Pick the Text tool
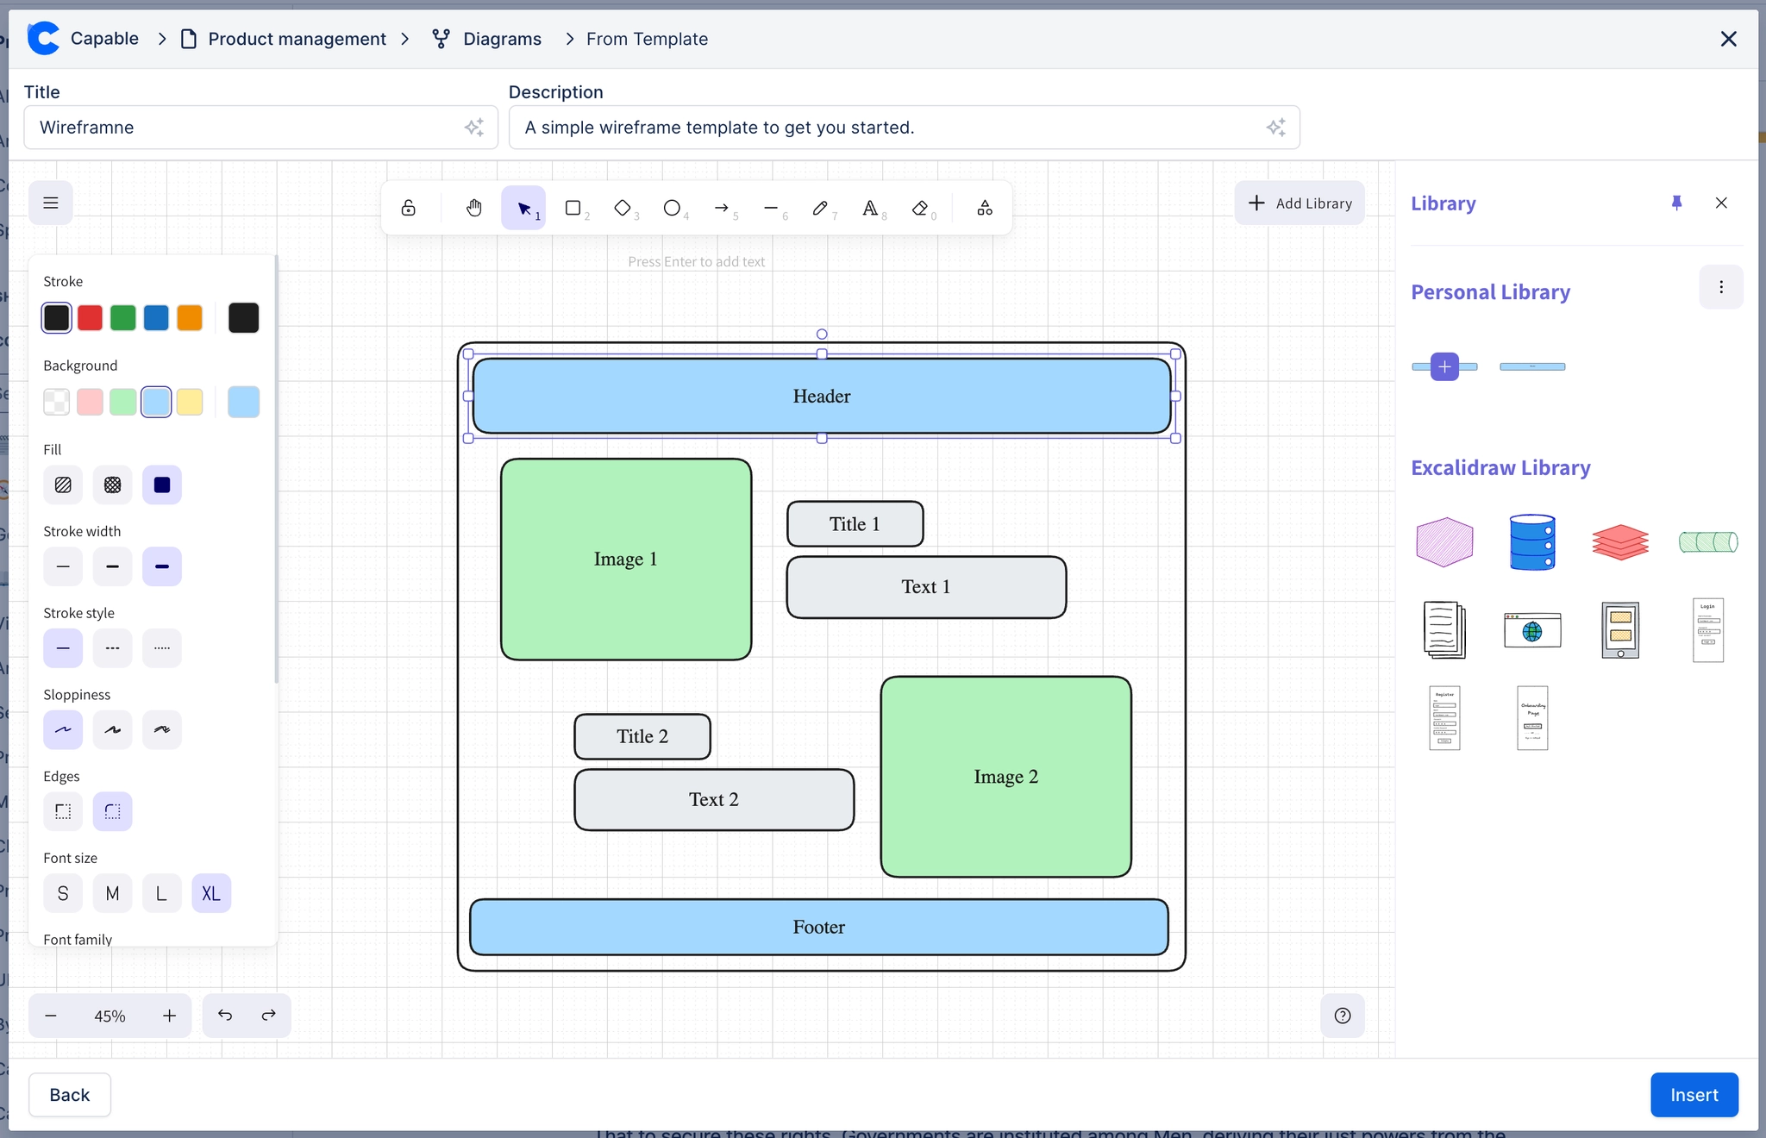 pyautogui.click(x=870, y=208)
